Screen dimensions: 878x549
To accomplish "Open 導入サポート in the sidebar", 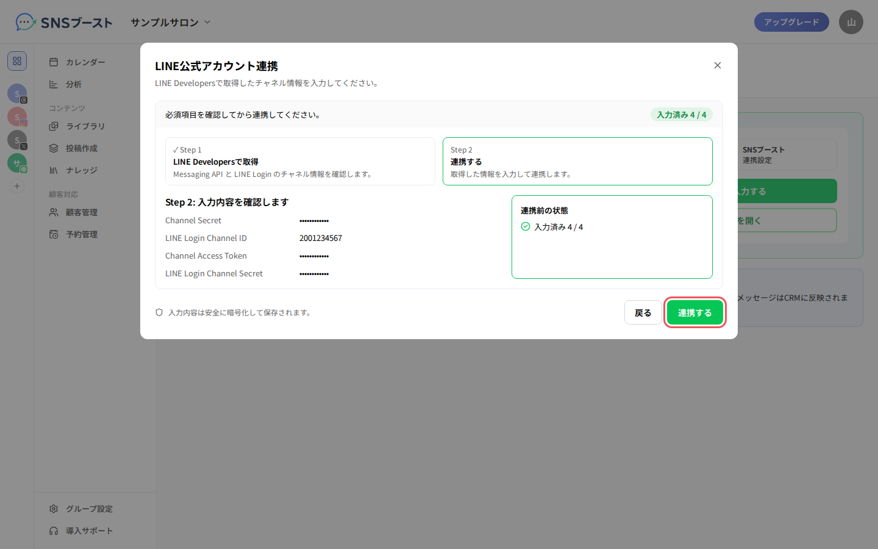I will pos(95,531).
